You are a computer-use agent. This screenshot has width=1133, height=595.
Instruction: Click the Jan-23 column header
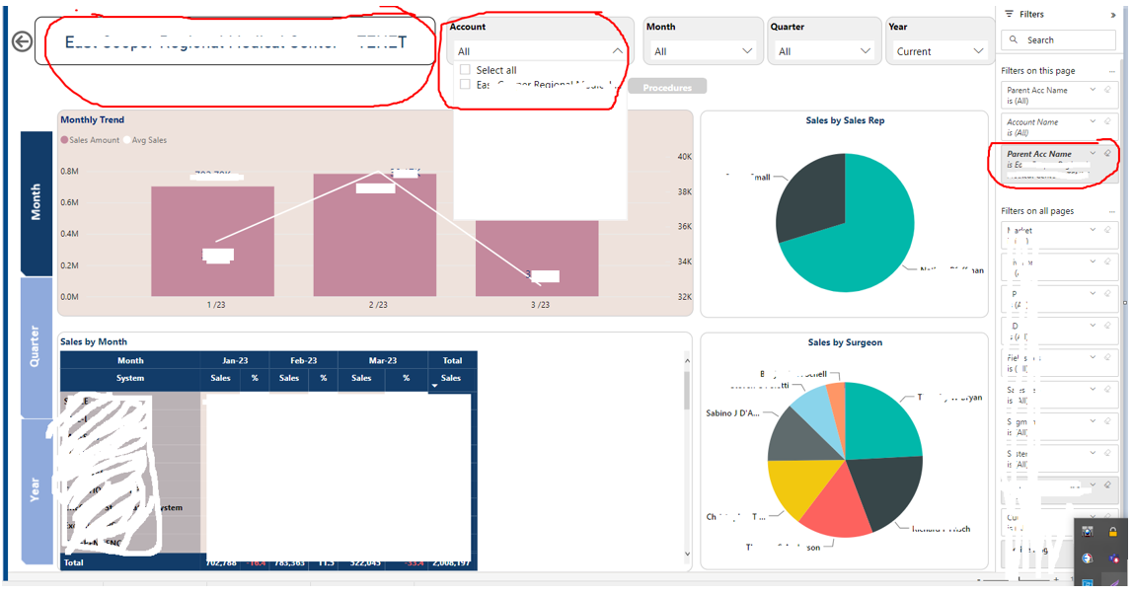point(235,360)
